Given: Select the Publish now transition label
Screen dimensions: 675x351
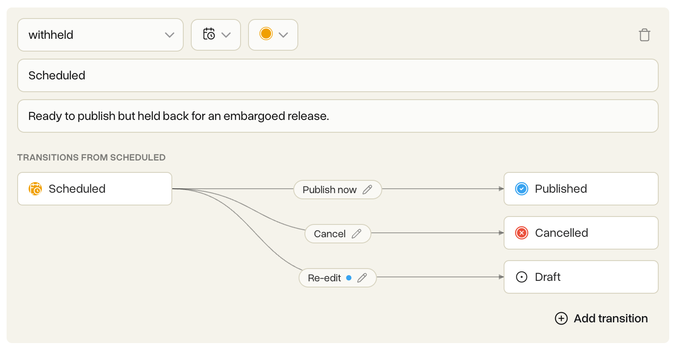Looking at the screenshot, I should [x=329, y=190].
